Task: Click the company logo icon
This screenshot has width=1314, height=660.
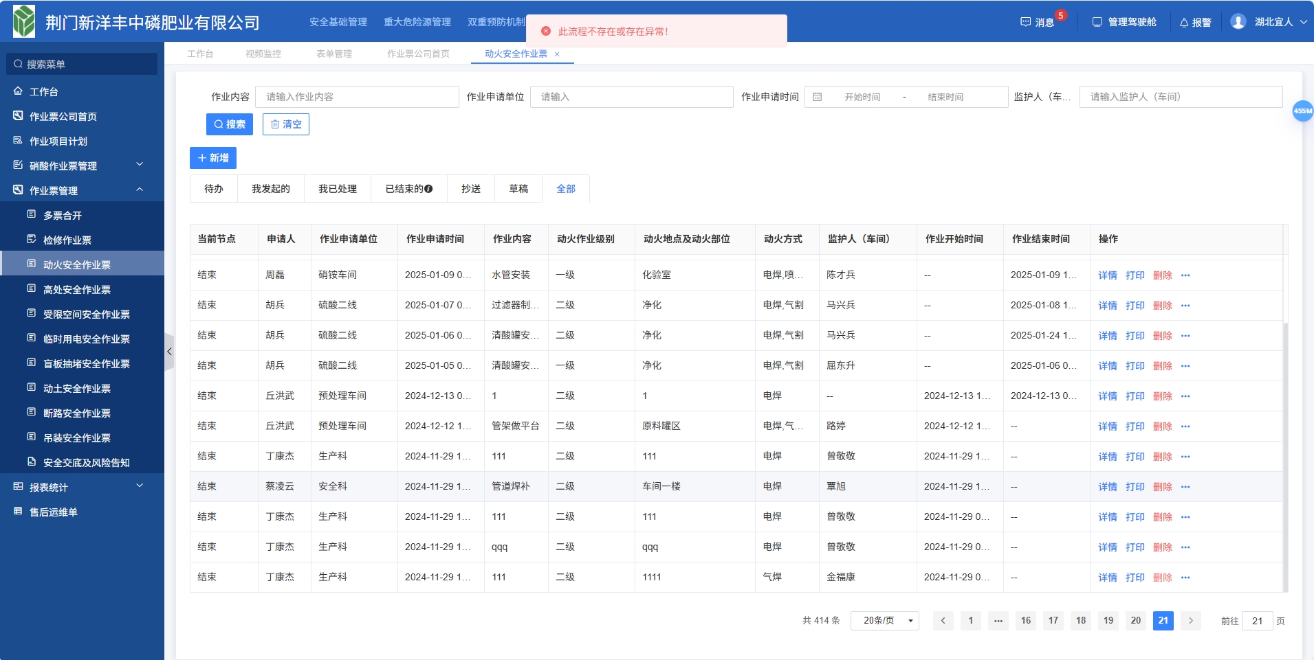Action: click(x=23, y=21)
